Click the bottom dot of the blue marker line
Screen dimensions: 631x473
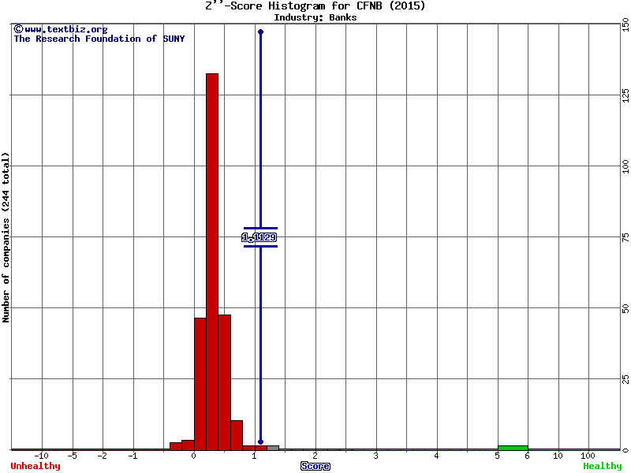[260, 441]
